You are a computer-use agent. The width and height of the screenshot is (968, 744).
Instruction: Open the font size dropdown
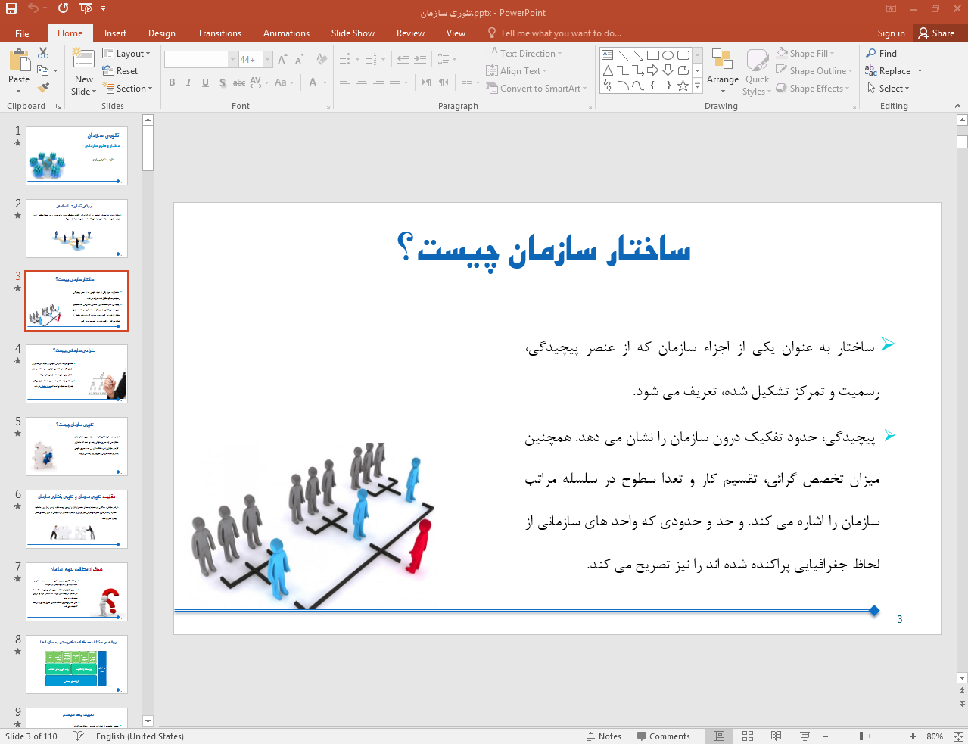tap(269, 60)
